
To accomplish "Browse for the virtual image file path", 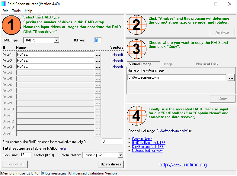I will (x=231, y=78).
